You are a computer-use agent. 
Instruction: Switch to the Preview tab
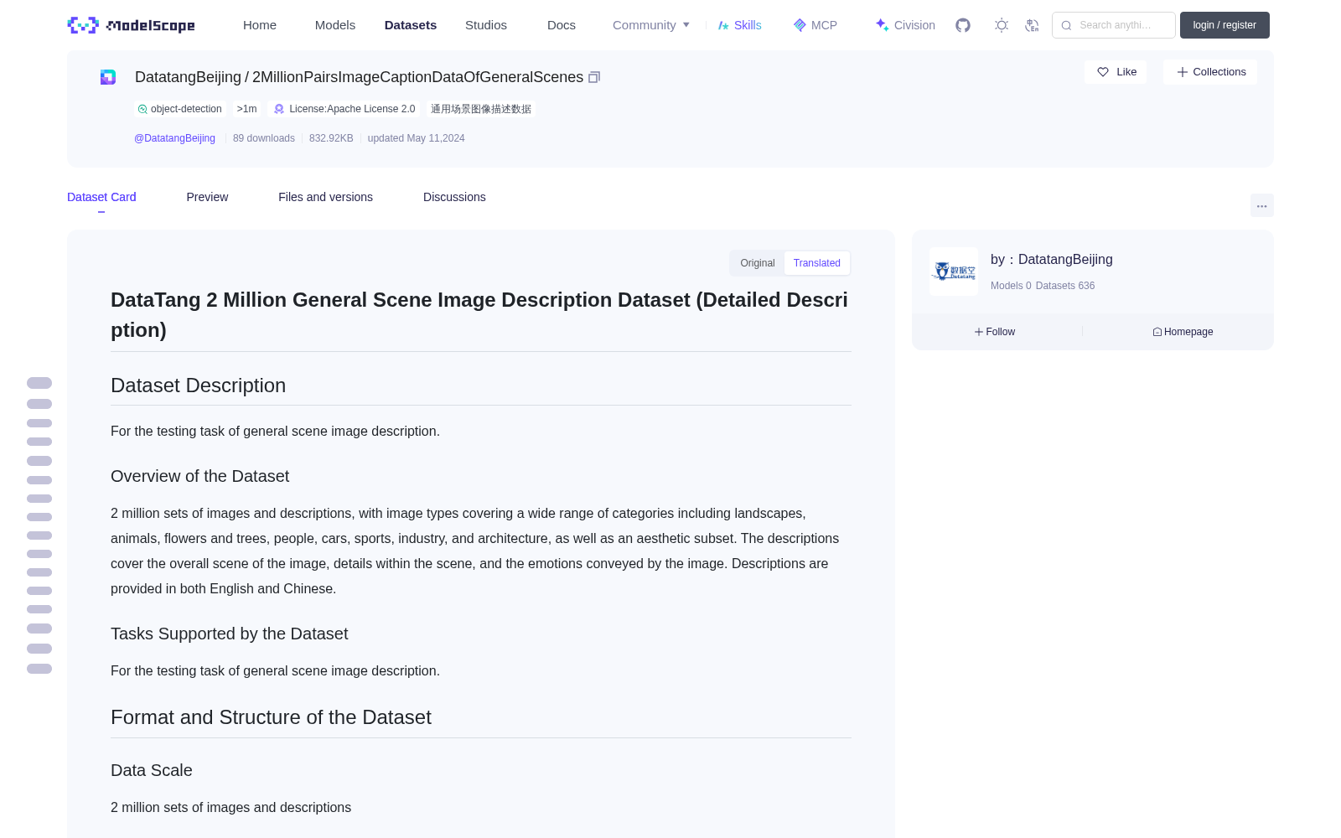[x=207, y=197]
